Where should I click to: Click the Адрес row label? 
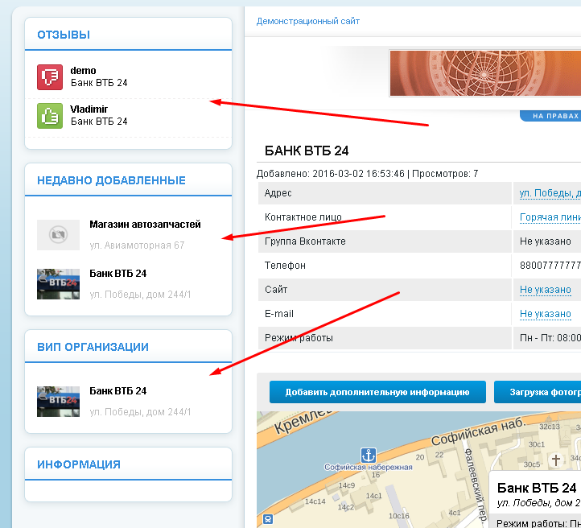pos(278,193)
